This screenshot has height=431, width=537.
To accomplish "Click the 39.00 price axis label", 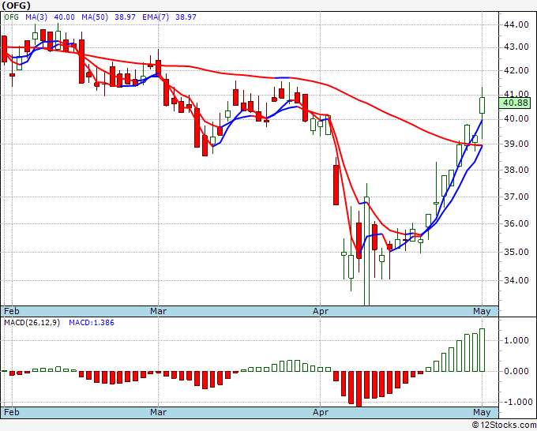I will [516, 144].
